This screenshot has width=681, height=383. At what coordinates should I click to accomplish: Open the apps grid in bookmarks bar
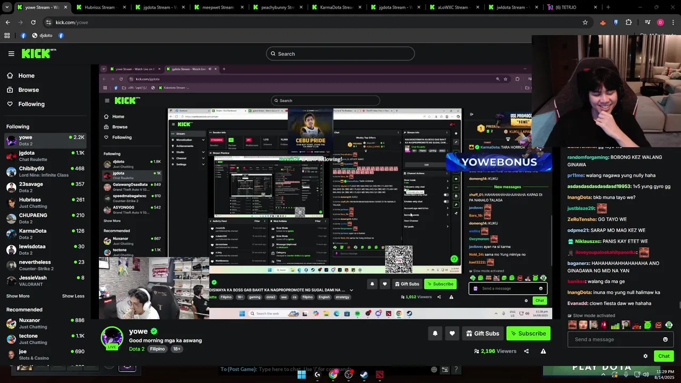(x=7, y=36)
